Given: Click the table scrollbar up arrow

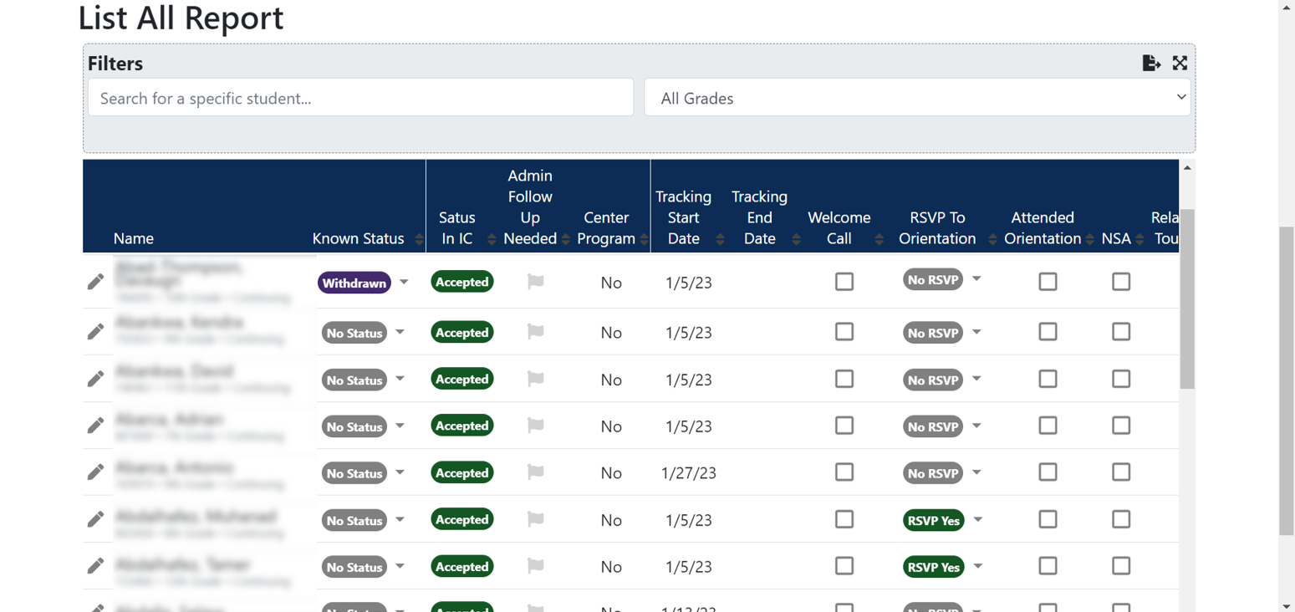Looking at the screenshot, I should pyautogui.click(x=1187, y=168).
